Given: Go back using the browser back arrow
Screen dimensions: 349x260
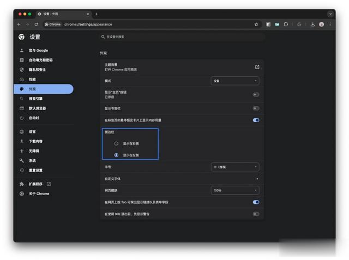Looking at the screenshot, I should click(19, 25).
